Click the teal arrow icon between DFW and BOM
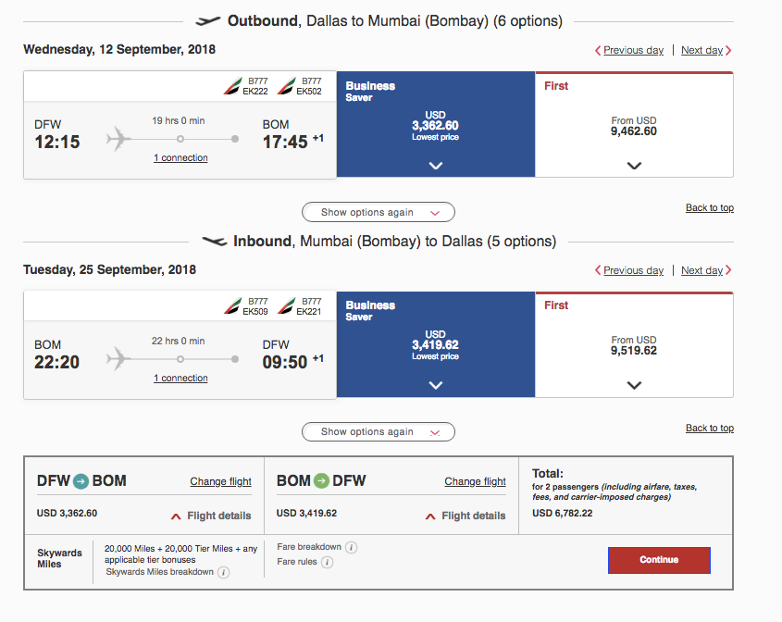The image size is (782, 622). [x=81, y=480]
